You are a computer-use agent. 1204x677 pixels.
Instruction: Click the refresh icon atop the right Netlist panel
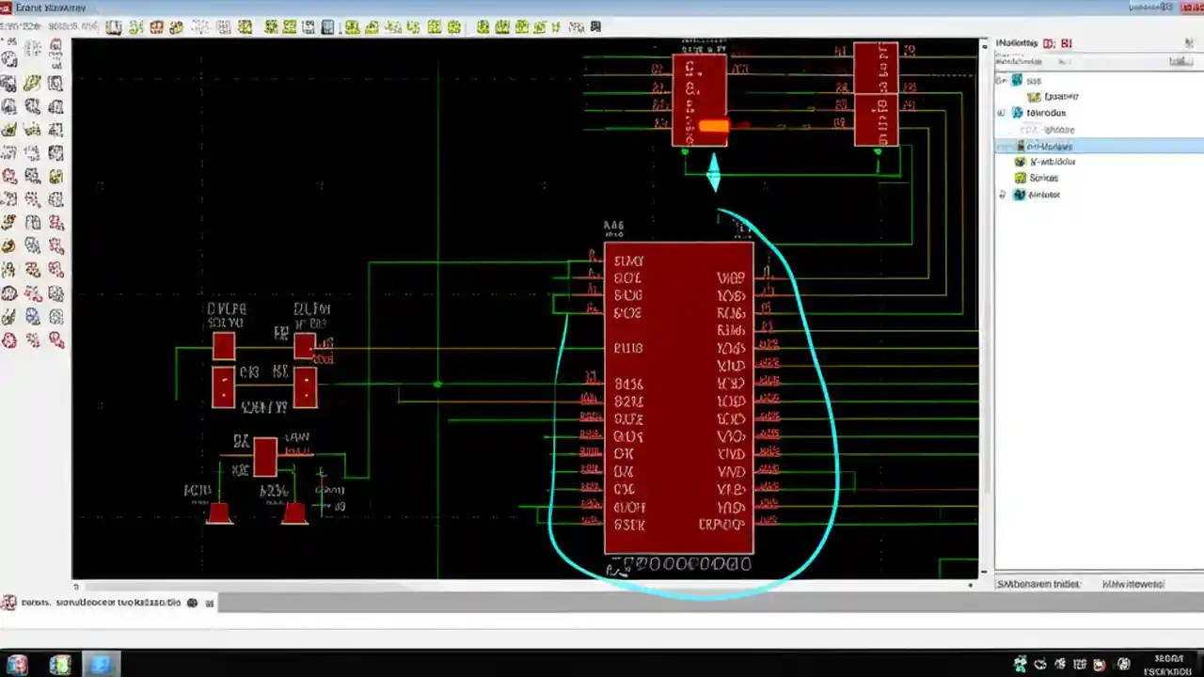click(x=1187, y=43)
